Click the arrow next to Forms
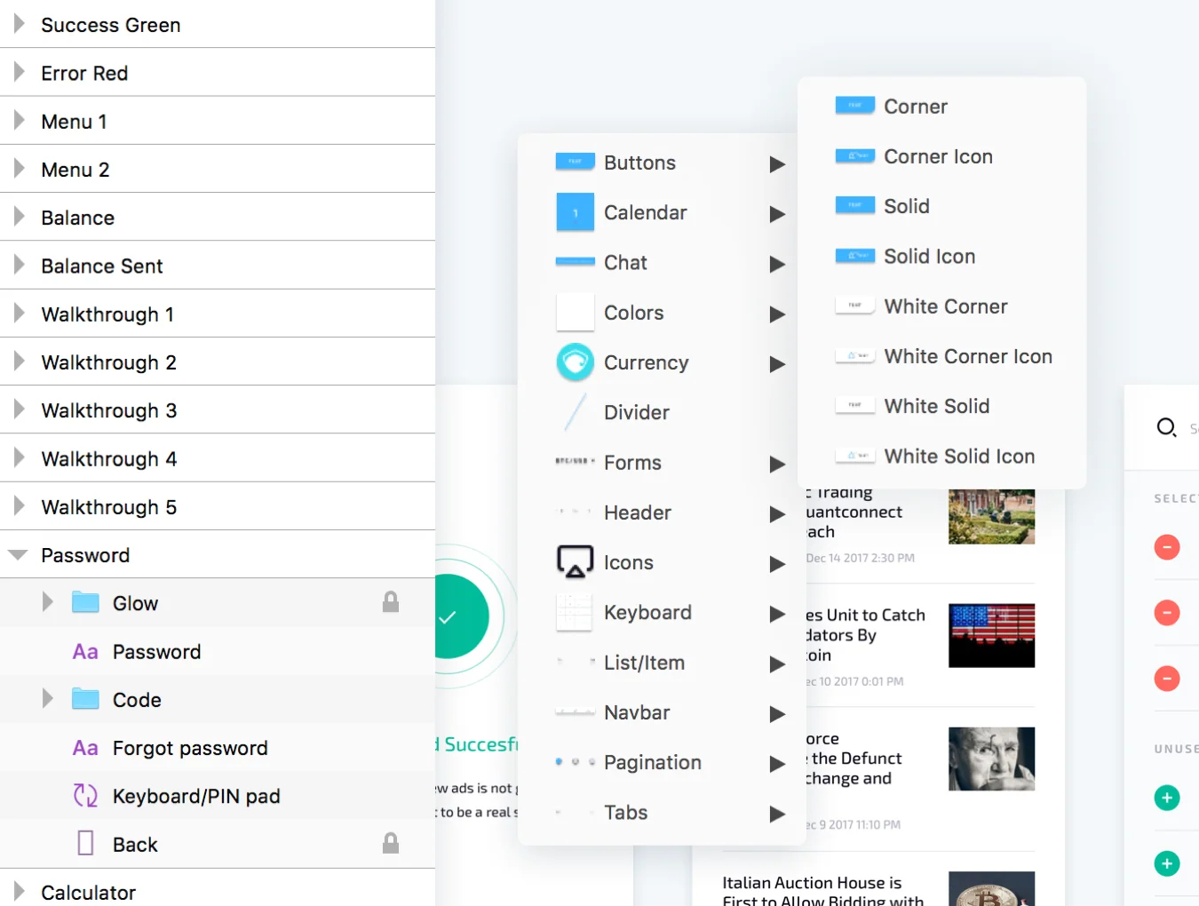The height and width of the screenshot is (906, 1199). (777, 464)
